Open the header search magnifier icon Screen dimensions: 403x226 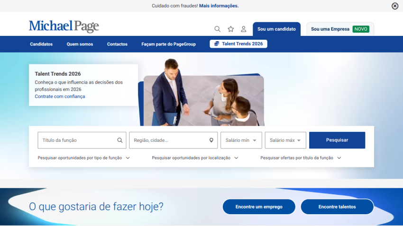click(x=218, y=29)
